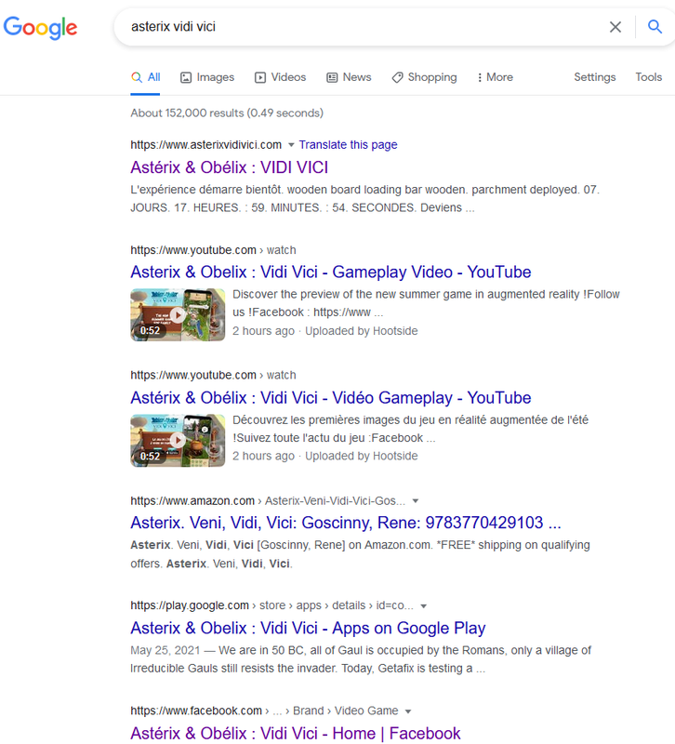Play the Gameplay Video thumbnail
The height and width of the screenshot is (744, 675).
point(178,314)
